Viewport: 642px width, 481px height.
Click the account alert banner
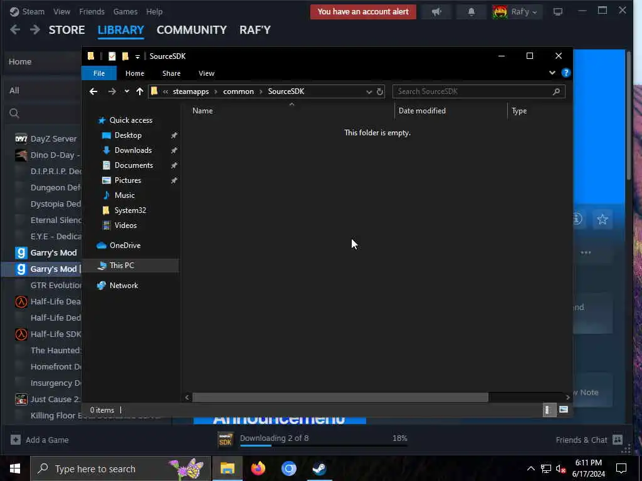pos(363,12)
